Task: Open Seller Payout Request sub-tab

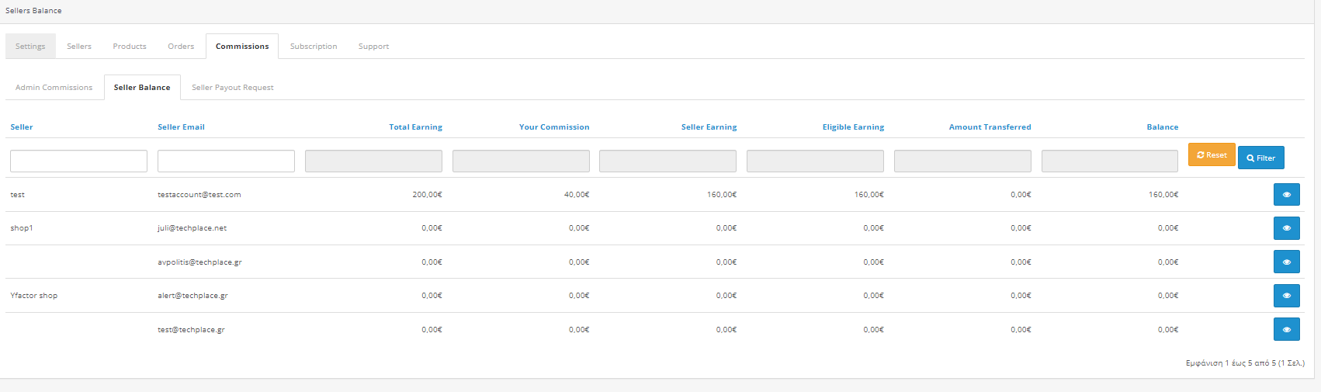Action: coord(233,87)
